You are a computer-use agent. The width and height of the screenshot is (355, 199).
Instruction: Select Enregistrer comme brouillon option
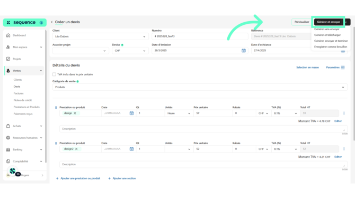click(x=331, y=46)
